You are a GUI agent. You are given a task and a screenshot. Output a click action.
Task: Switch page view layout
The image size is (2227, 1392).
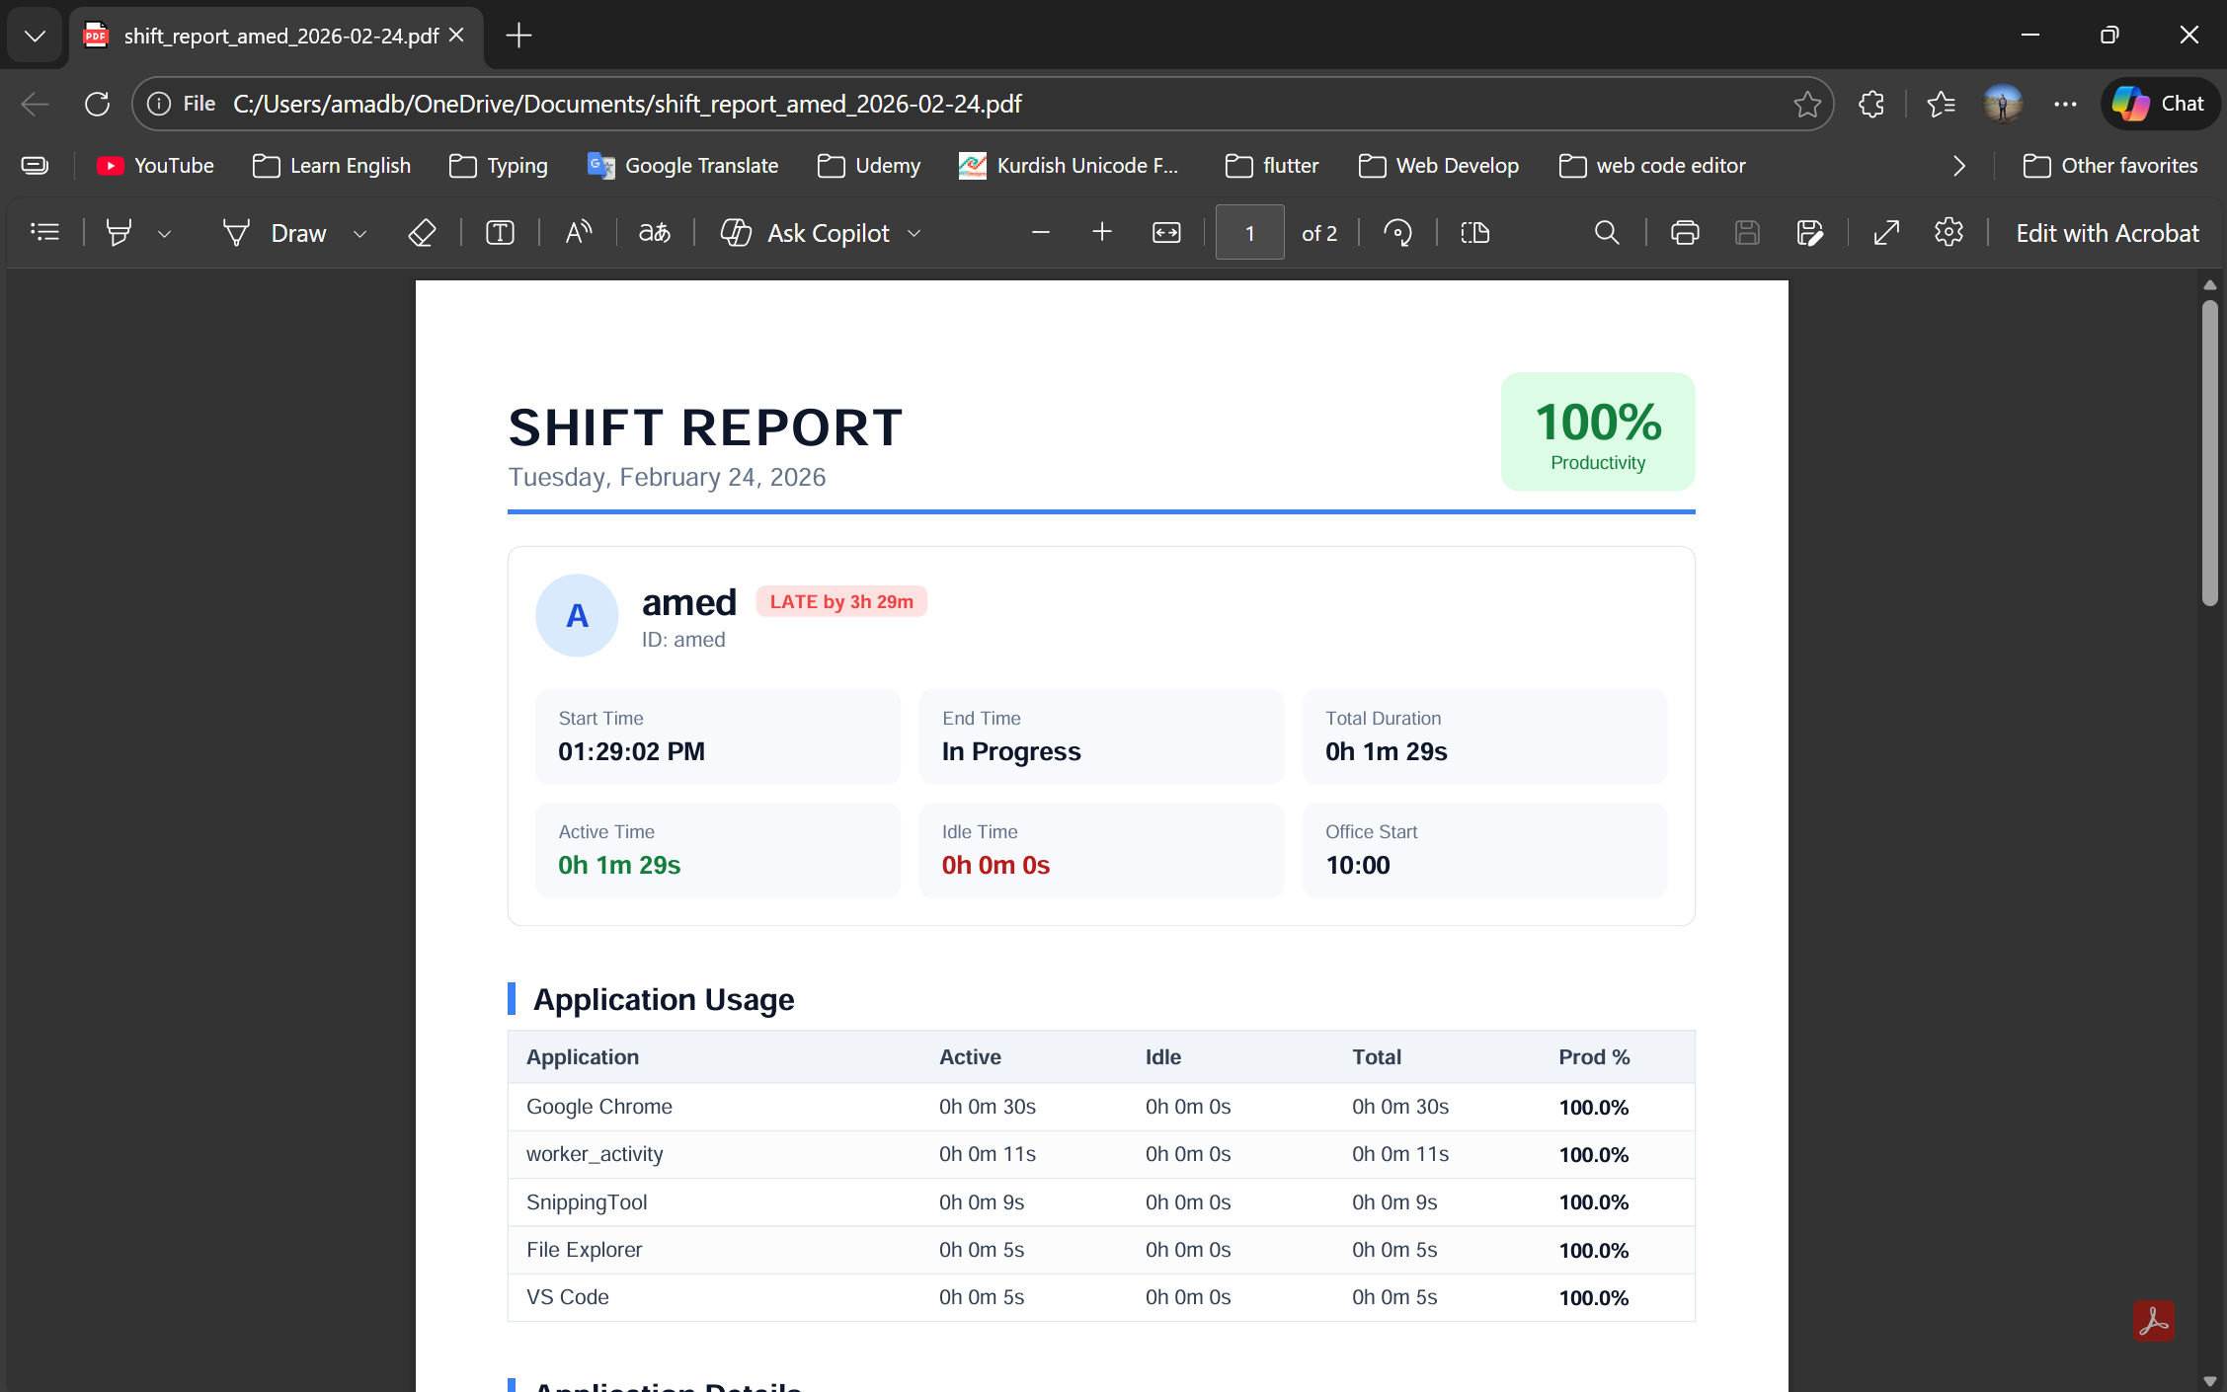(1474, 232)
